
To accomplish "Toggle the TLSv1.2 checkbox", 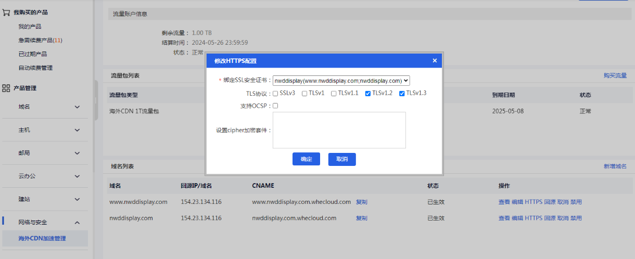I will click(x=368, y=94).
